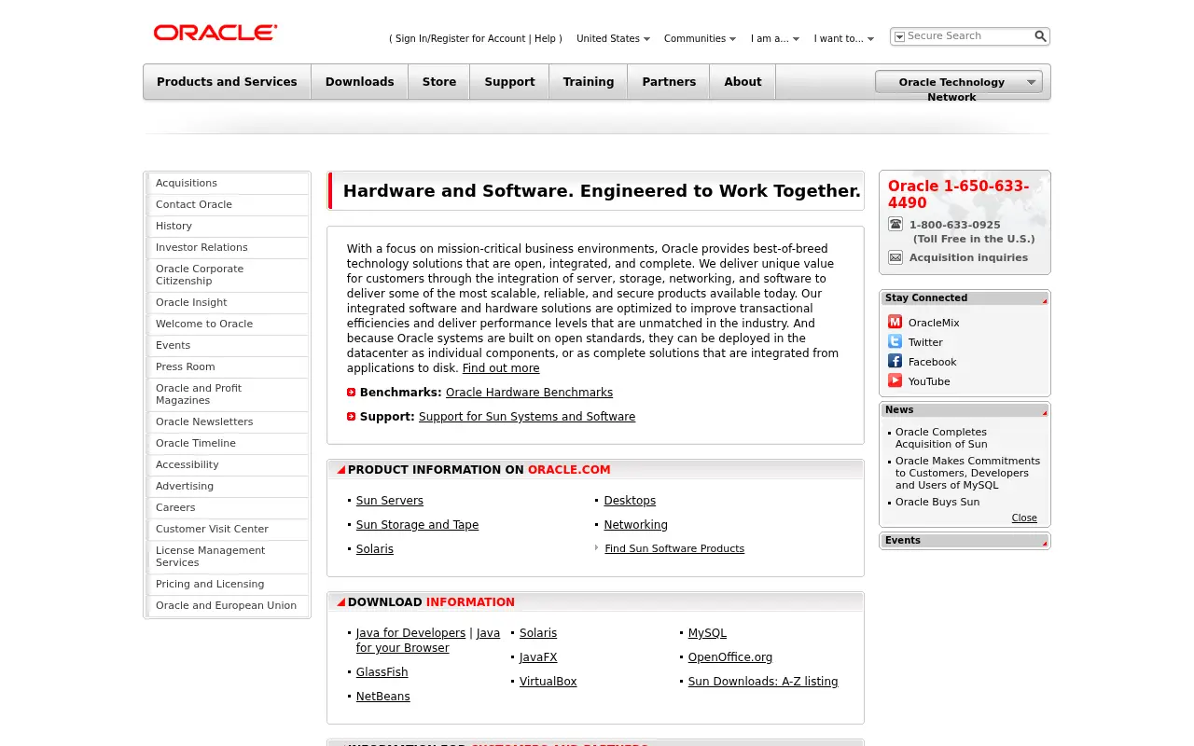Open the "I want to..." dropdown
The width and height of the screenshot is (1194, 746).
843,39
